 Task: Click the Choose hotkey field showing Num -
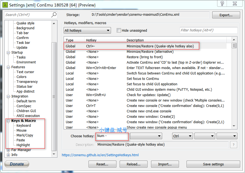coord(112,136)
